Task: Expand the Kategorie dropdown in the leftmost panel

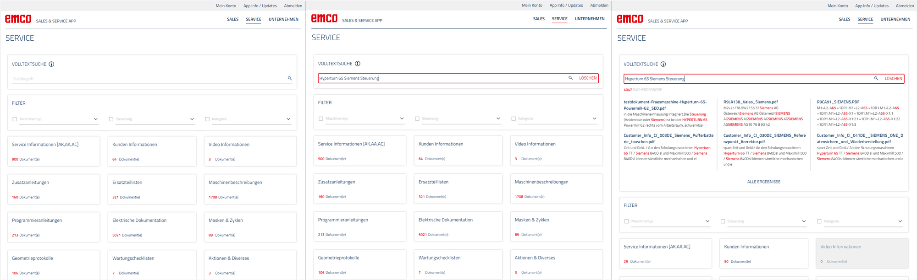Action: (288, 119)
